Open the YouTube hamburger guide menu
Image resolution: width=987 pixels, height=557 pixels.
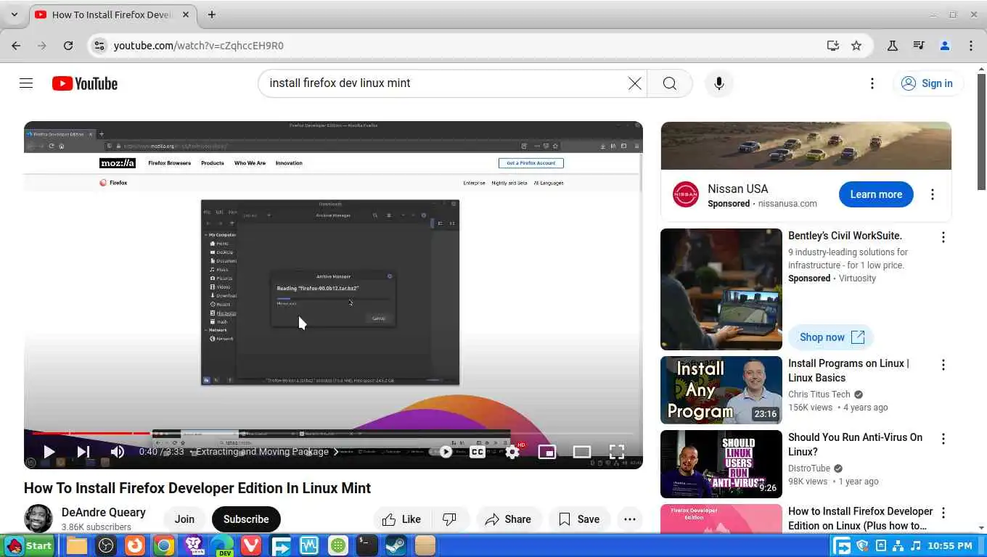pyautogui.click(x=26, y=83)
